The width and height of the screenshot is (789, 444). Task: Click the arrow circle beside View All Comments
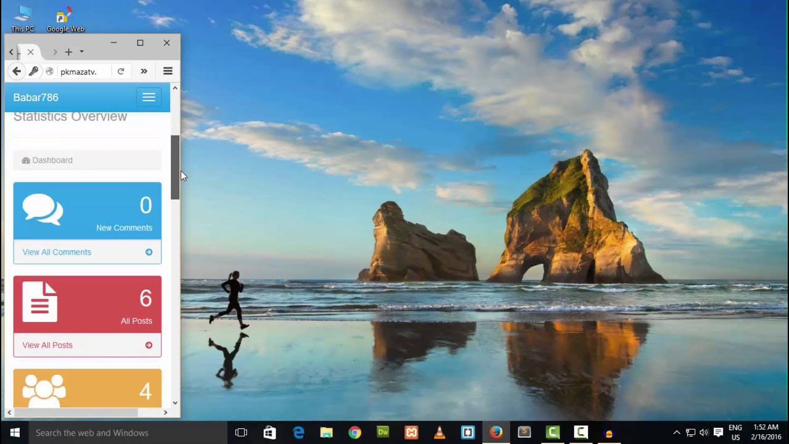149,252
